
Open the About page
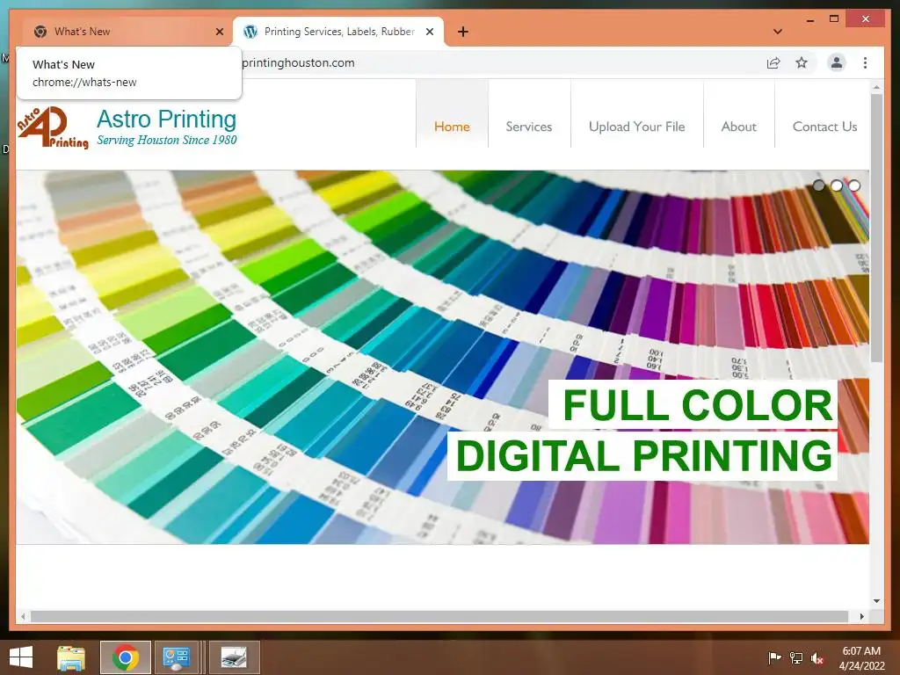[x=738, y=127]
